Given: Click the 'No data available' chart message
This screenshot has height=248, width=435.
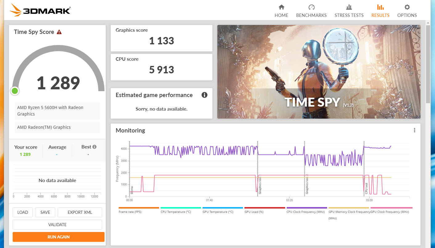Looking at the screenshot, I should pyautogui.click(x=57, y=180).
